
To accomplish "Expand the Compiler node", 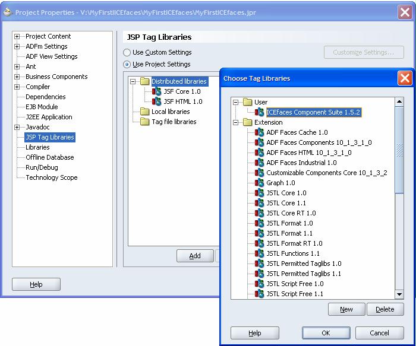I will (17, 87).
